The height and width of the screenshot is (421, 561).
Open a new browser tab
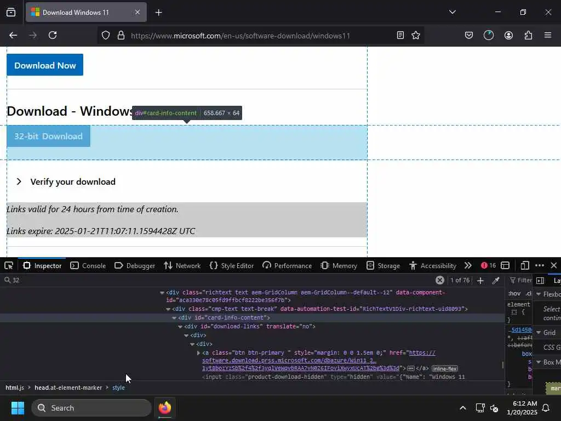pos(158,13)
